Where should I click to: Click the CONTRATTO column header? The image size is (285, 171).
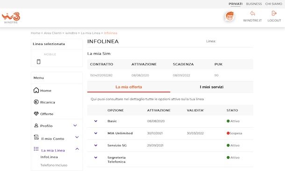coord(101,64)
